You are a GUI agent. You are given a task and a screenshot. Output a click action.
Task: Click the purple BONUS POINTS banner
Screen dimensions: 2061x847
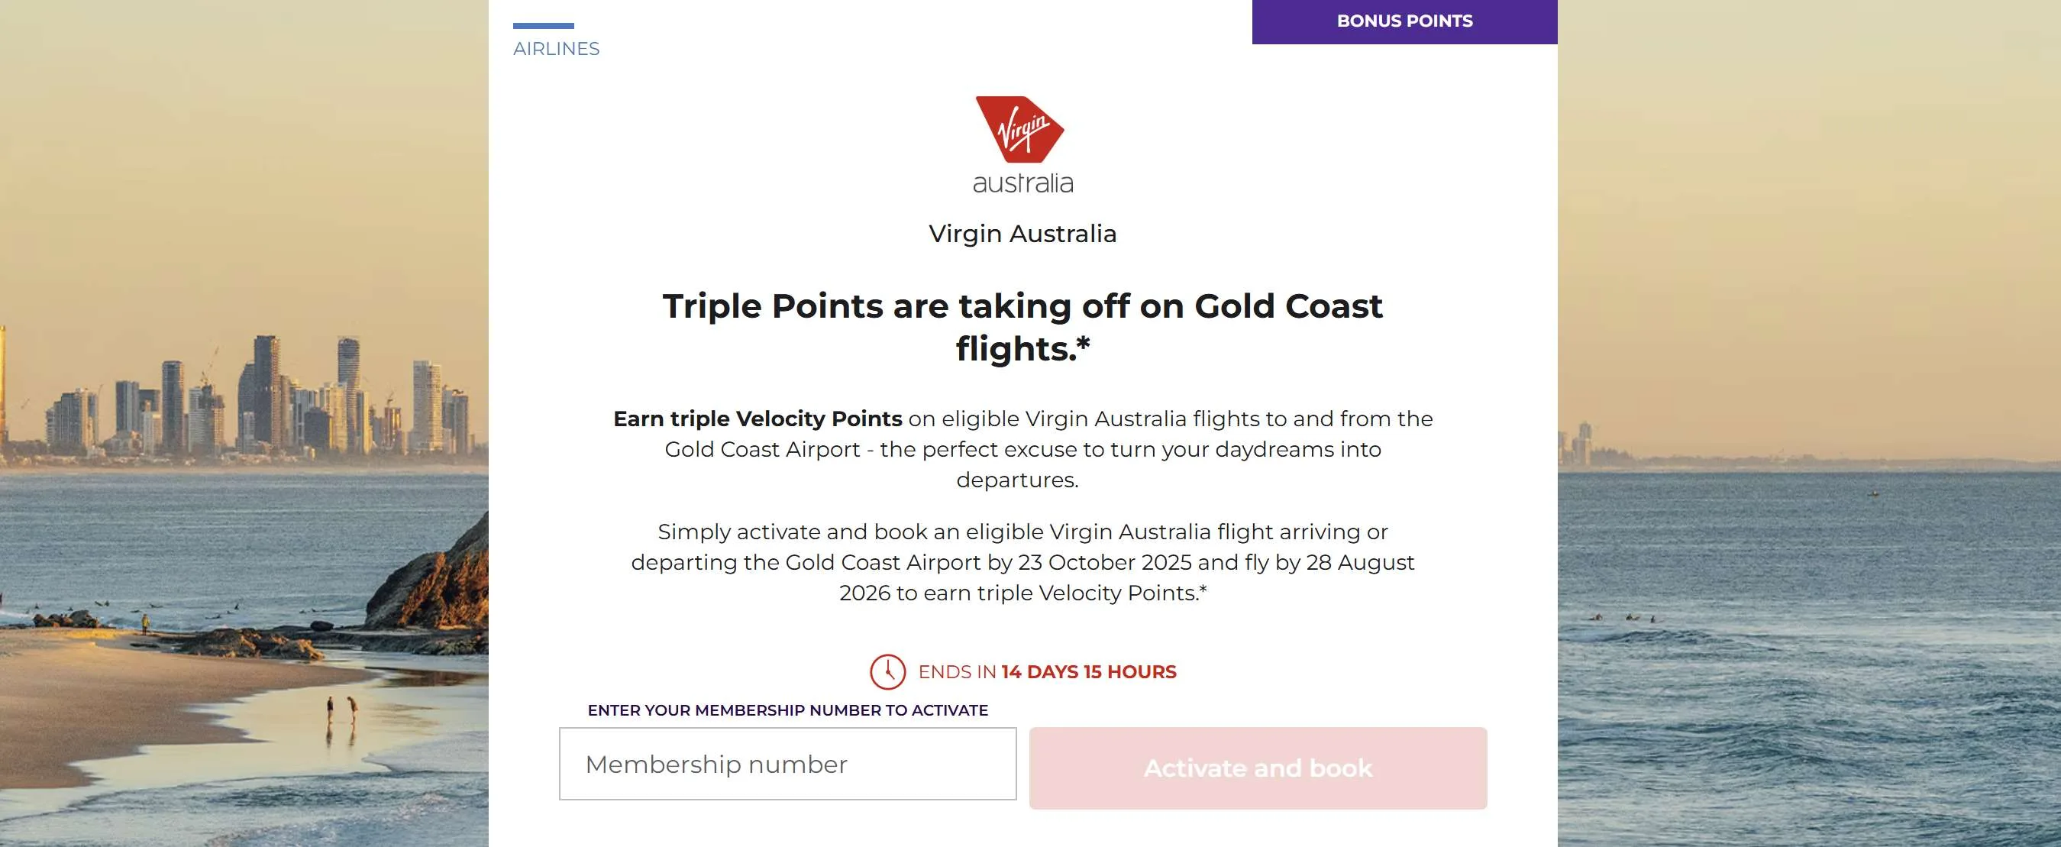click(x=1404, y=21)
